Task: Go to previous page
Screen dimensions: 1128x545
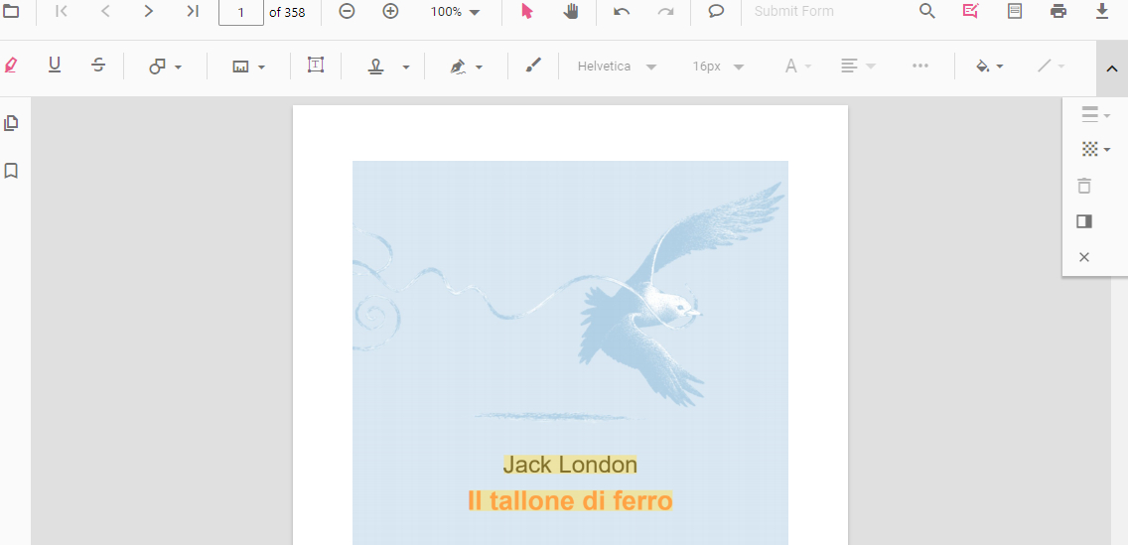Action: pos(105,12)
